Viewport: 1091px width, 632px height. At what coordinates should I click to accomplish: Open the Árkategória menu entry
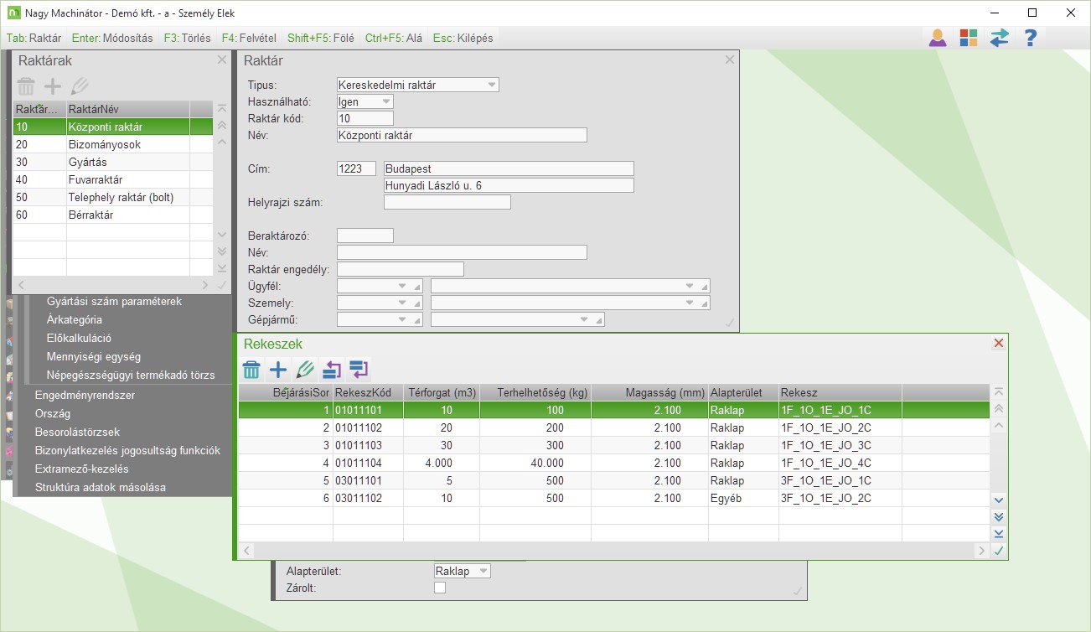[75, 319]
